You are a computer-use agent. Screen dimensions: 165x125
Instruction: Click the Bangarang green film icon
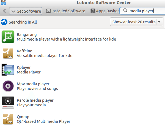(x=8, y=37)
